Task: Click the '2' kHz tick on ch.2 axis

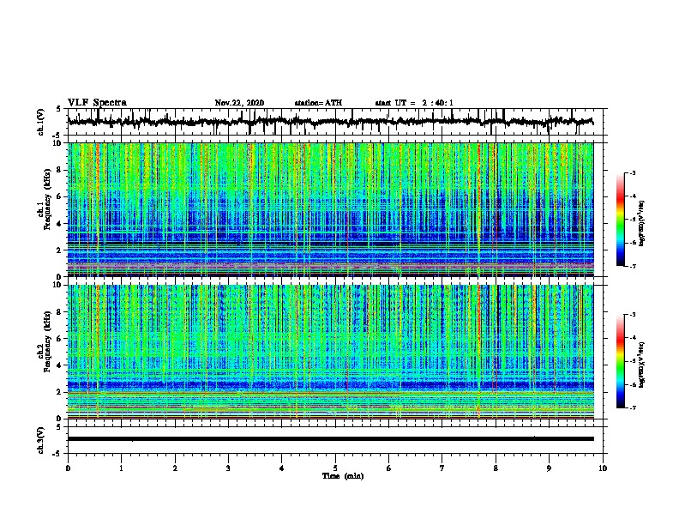Action: (x=59, y=392)
